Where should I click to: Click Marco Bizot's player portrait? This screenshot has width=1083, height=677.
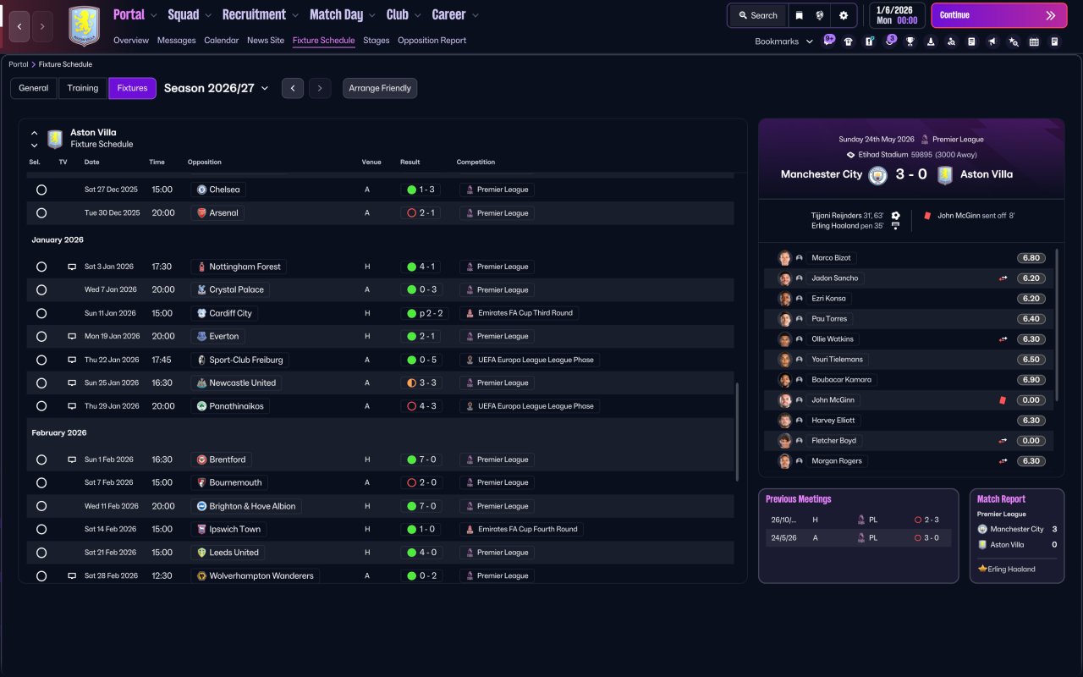click(784, 258)
